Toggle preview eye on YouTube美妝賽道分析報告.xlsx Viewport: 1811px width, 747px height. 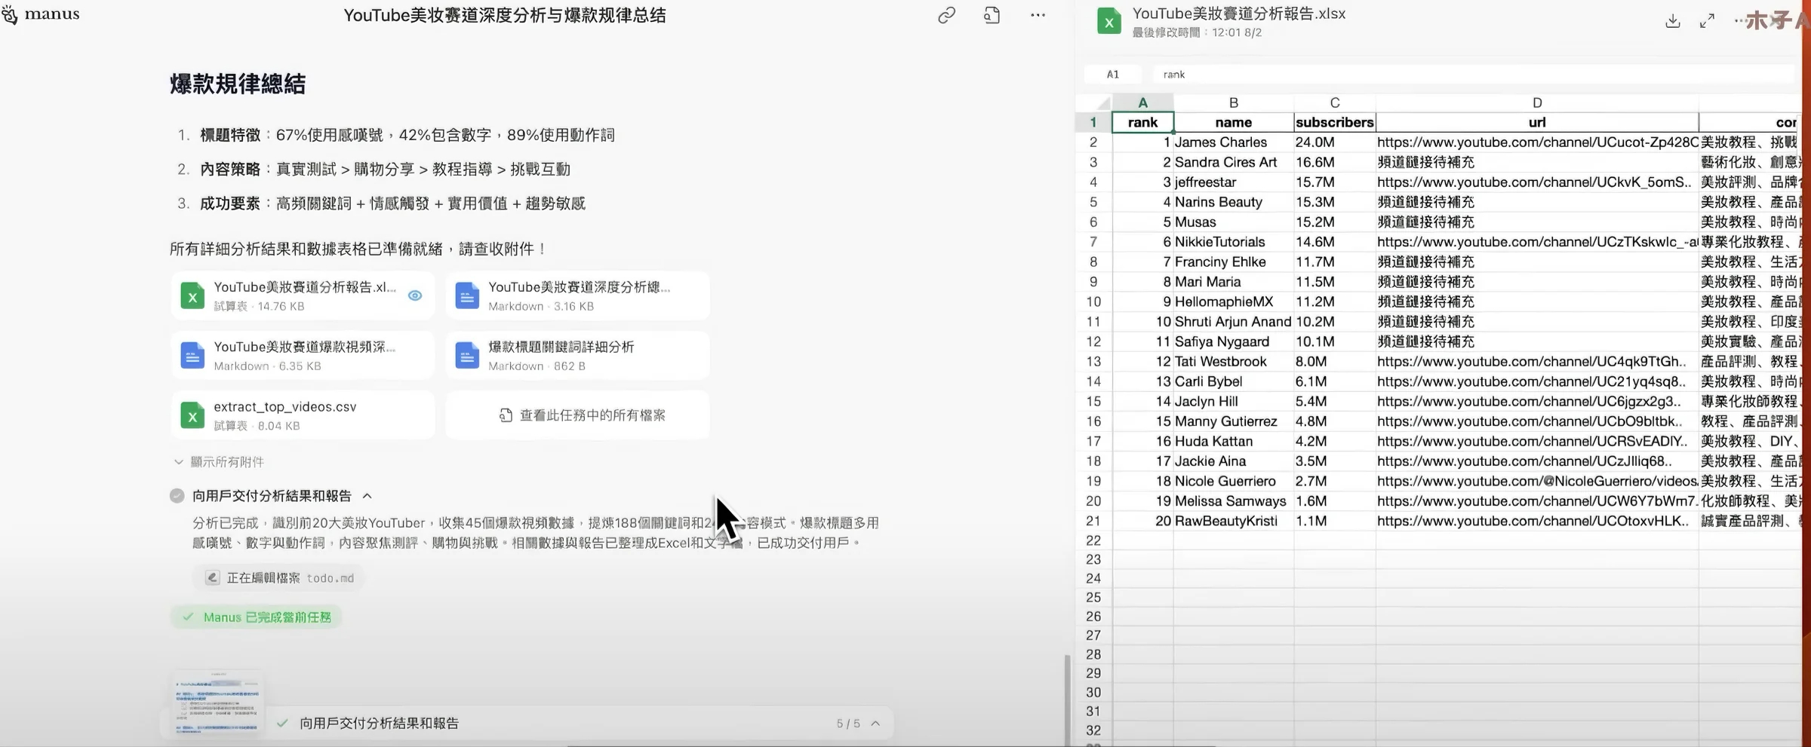pyautogui.click(x=415, y=295)
